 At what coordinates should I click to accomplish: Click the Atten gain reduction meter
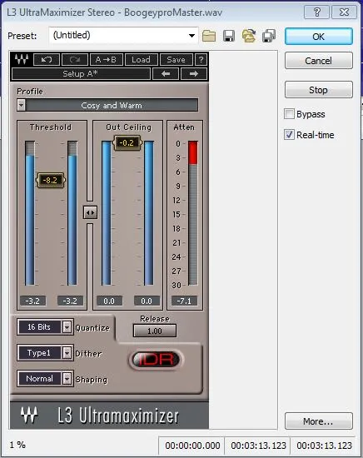point(193,213)
